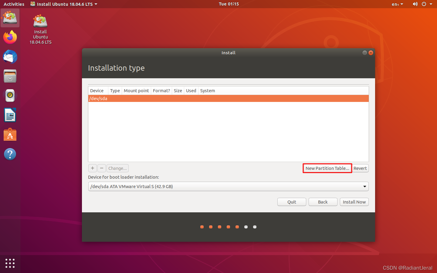Viewport: 437px width, 273px height.
Task: Minimize the Install window
Action: click(x=365, y=53)
